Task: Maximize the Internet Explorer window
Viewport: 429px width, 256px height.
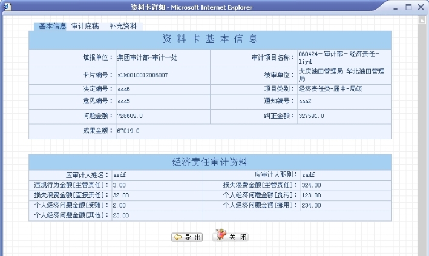Action: click(x=409, y=7)
